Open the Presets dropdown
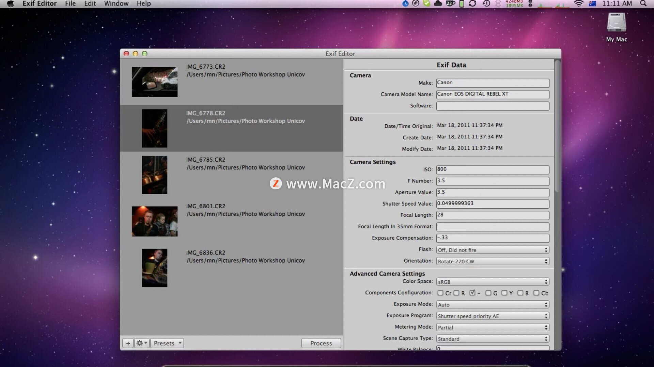The width and height of the screenshot is (654, 367). tap(167, 343)
